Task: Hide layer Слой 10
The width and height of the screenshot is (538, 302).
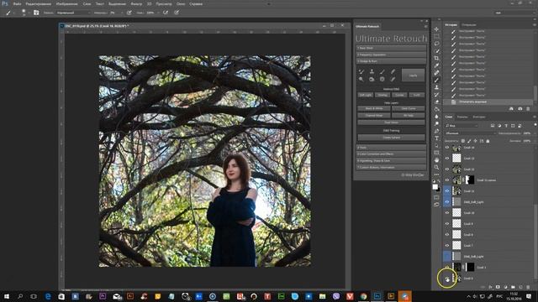Action: pos(446,212)
